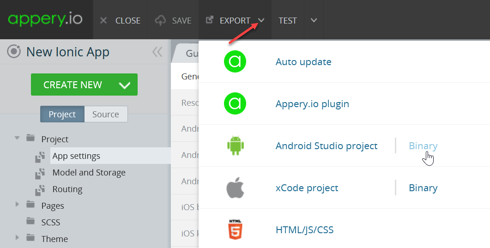This screenshot has height=248, width=490.
Task: Choose Android Studio project export
Action: coord(327,145)
